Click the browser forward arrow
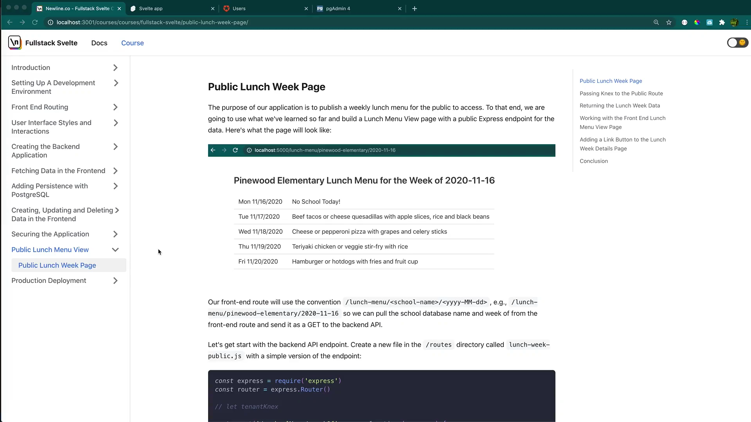The height and width of the screenshot is (422, 751). (22, 22)
